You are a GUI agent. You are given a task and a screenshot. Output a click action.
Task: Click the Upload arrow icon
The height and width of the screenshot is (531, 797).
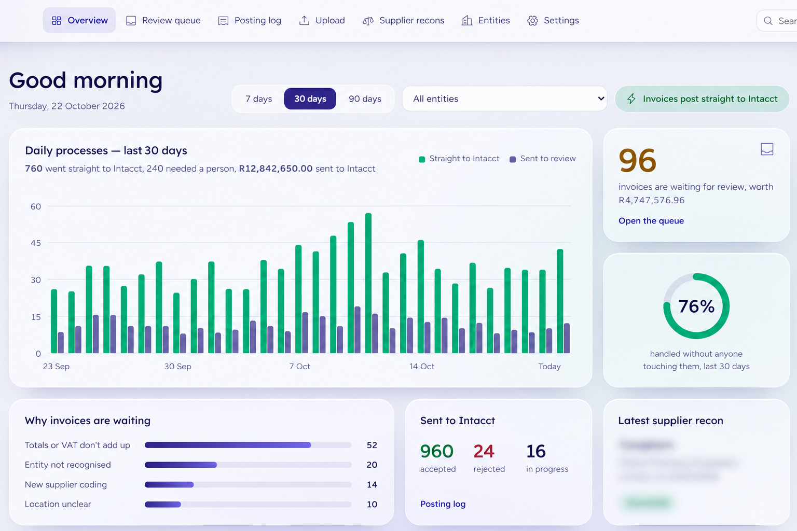pyautogui.click(x=304, y=20)
